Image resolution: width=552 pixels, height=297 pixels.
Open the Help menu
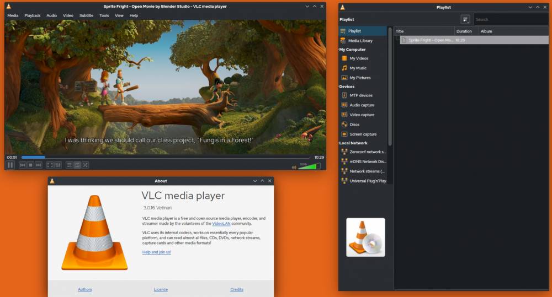[x=134, y=15]
